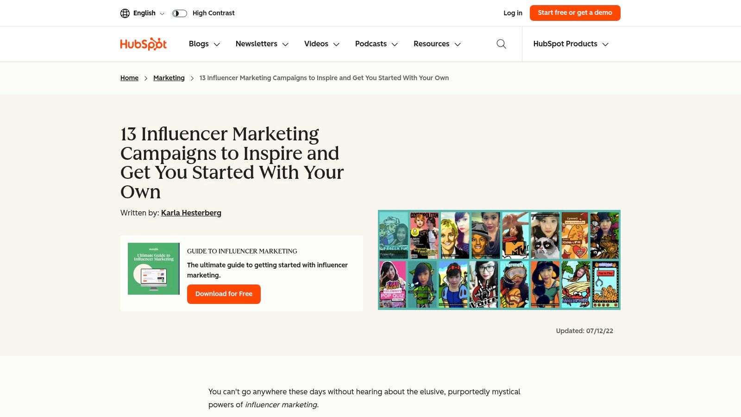Open the Podcasts menu

click(376, 44)
